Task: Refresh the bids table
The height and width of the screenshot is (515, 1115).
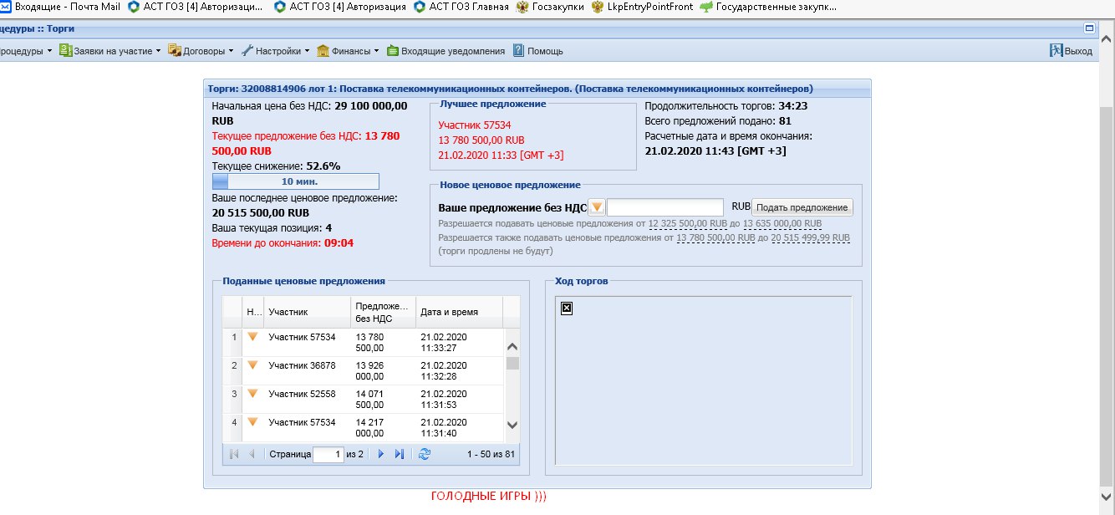Action: click(425, 454)
